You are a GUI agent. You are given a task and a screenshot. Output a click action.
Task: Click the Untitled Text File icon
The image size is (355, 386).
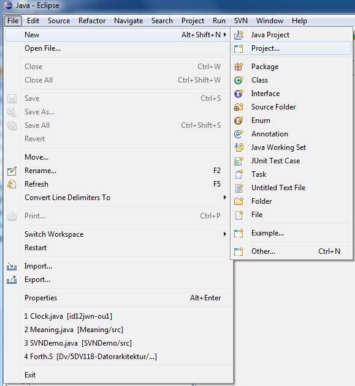coord(239,188)
